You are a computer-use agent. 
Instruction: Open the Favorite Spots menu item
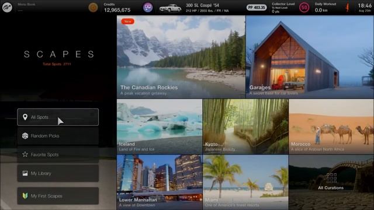pyautogui.click(x=58, y=155)
